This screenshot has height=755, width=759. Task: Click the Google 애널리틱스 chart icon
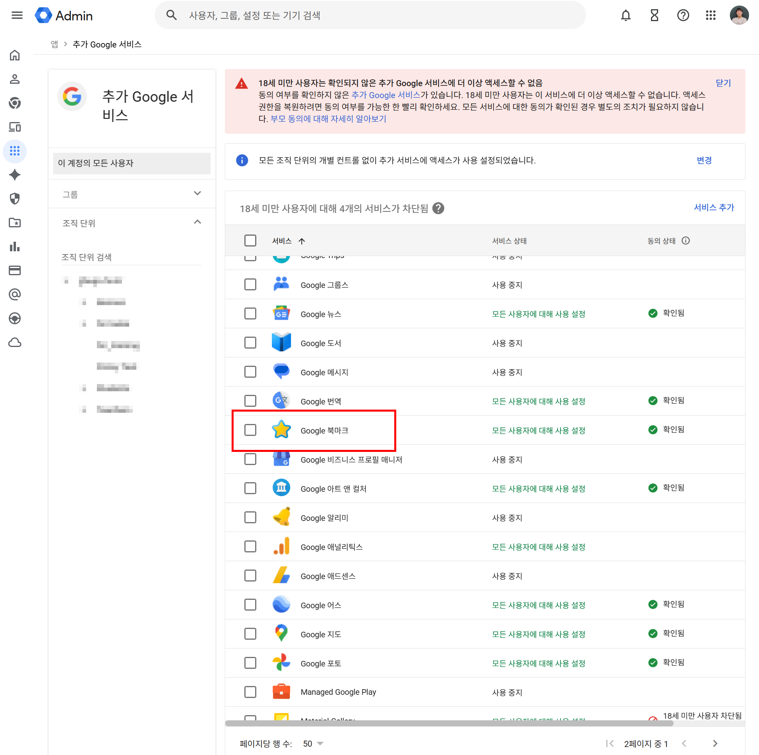281,546
